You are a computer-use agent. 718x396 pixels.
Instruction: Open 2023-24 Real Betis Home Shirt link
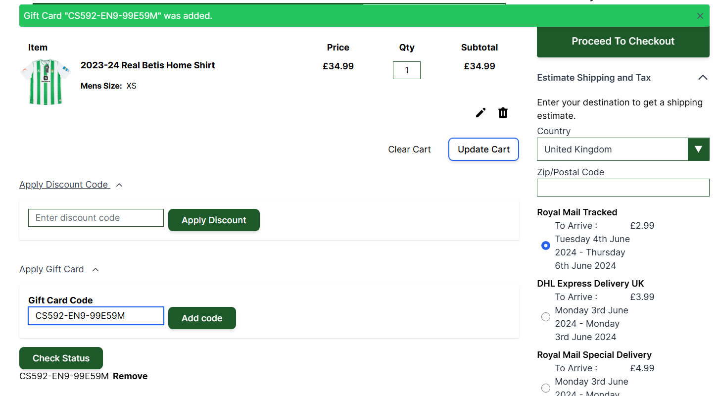click(147, 65)
